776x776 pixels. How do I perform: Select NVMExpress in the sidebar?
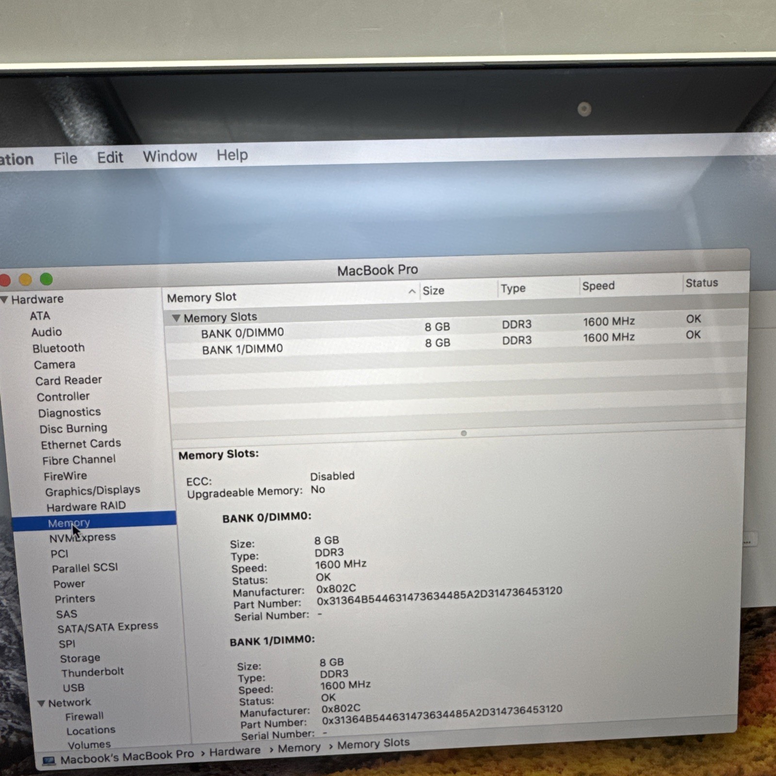[82, 538]
